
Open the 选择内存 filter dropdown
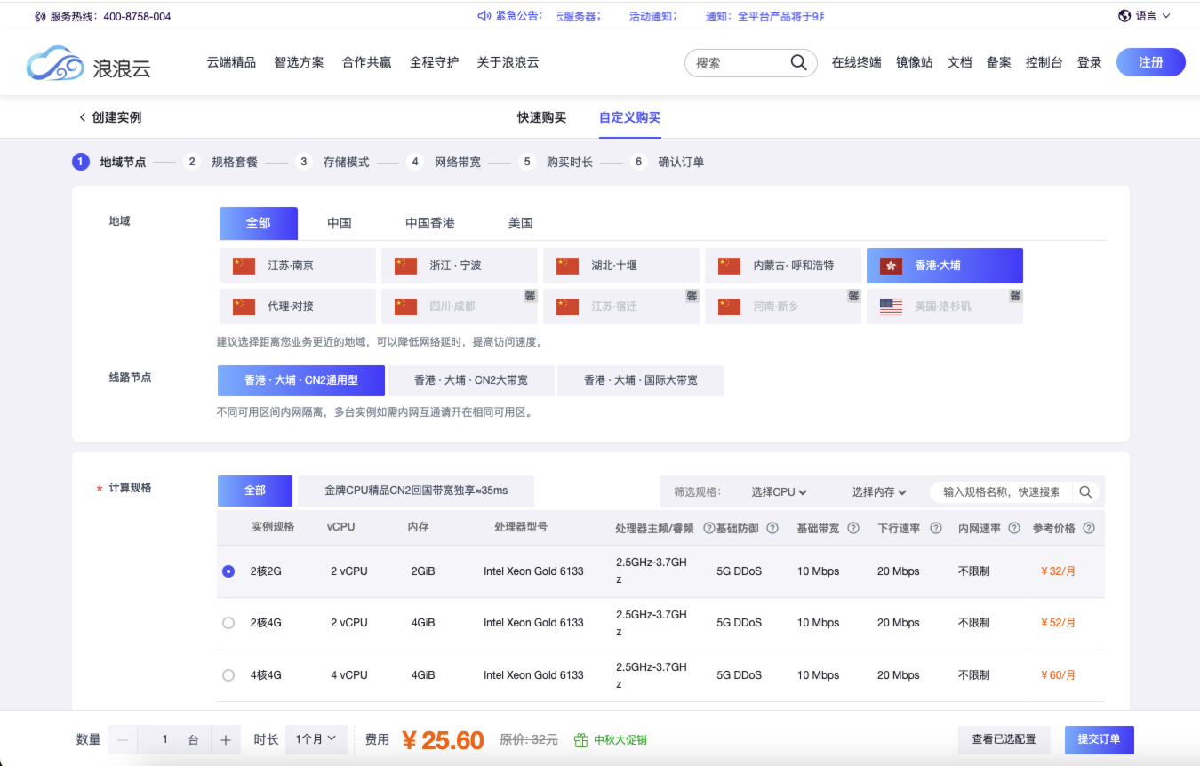[879, 491]
